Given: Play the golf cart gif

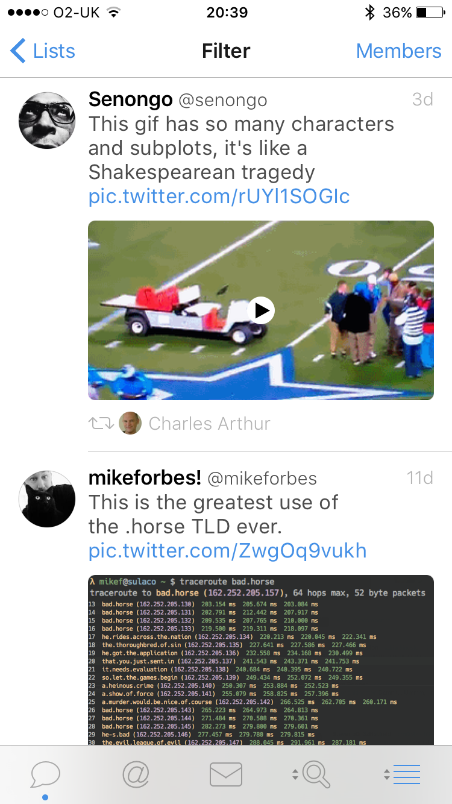Looking at the screenshot, I should pyautogui.click(x=261, y=310).
